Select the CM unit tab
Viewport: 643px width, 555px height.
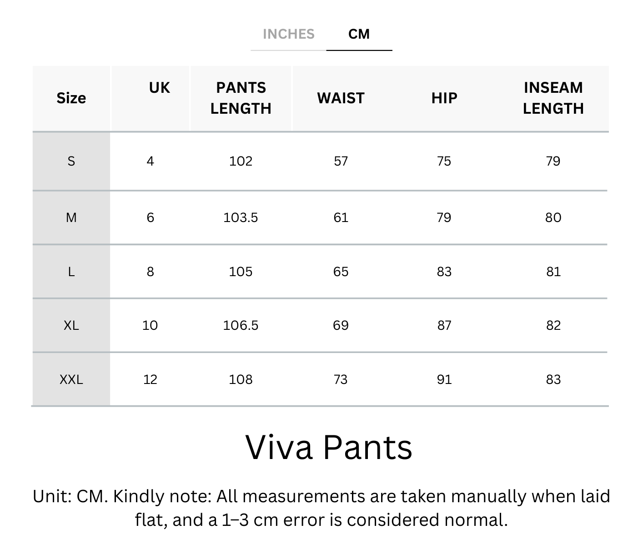click(x=359, y=34)
